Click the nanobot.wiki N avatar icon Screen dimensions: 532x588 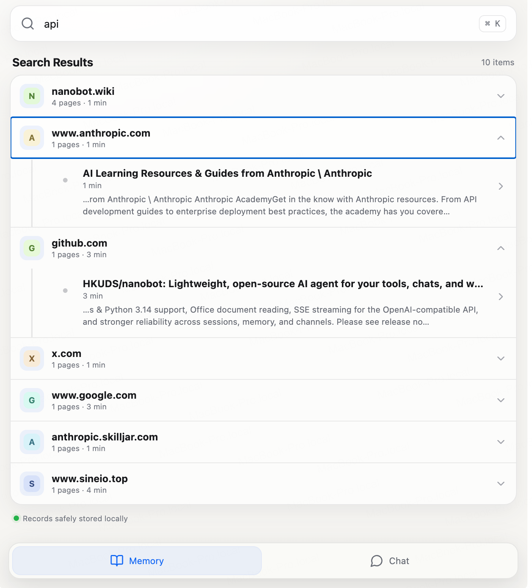tap(32, 96)
